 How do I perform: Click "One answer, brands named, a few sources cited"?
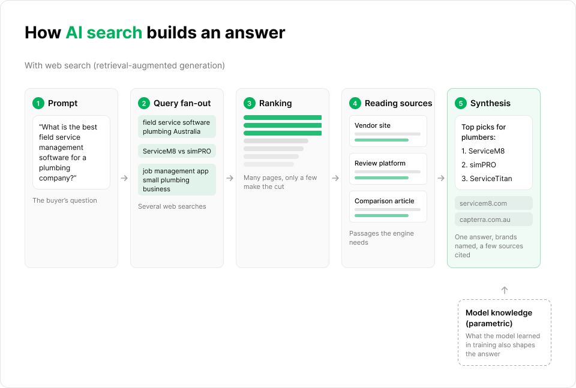click(x=489, y=246)
